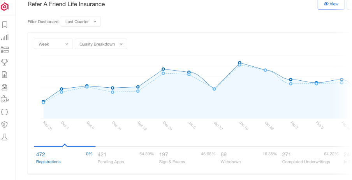Open the trophy rewards sidebar icon

pos(5,62)
